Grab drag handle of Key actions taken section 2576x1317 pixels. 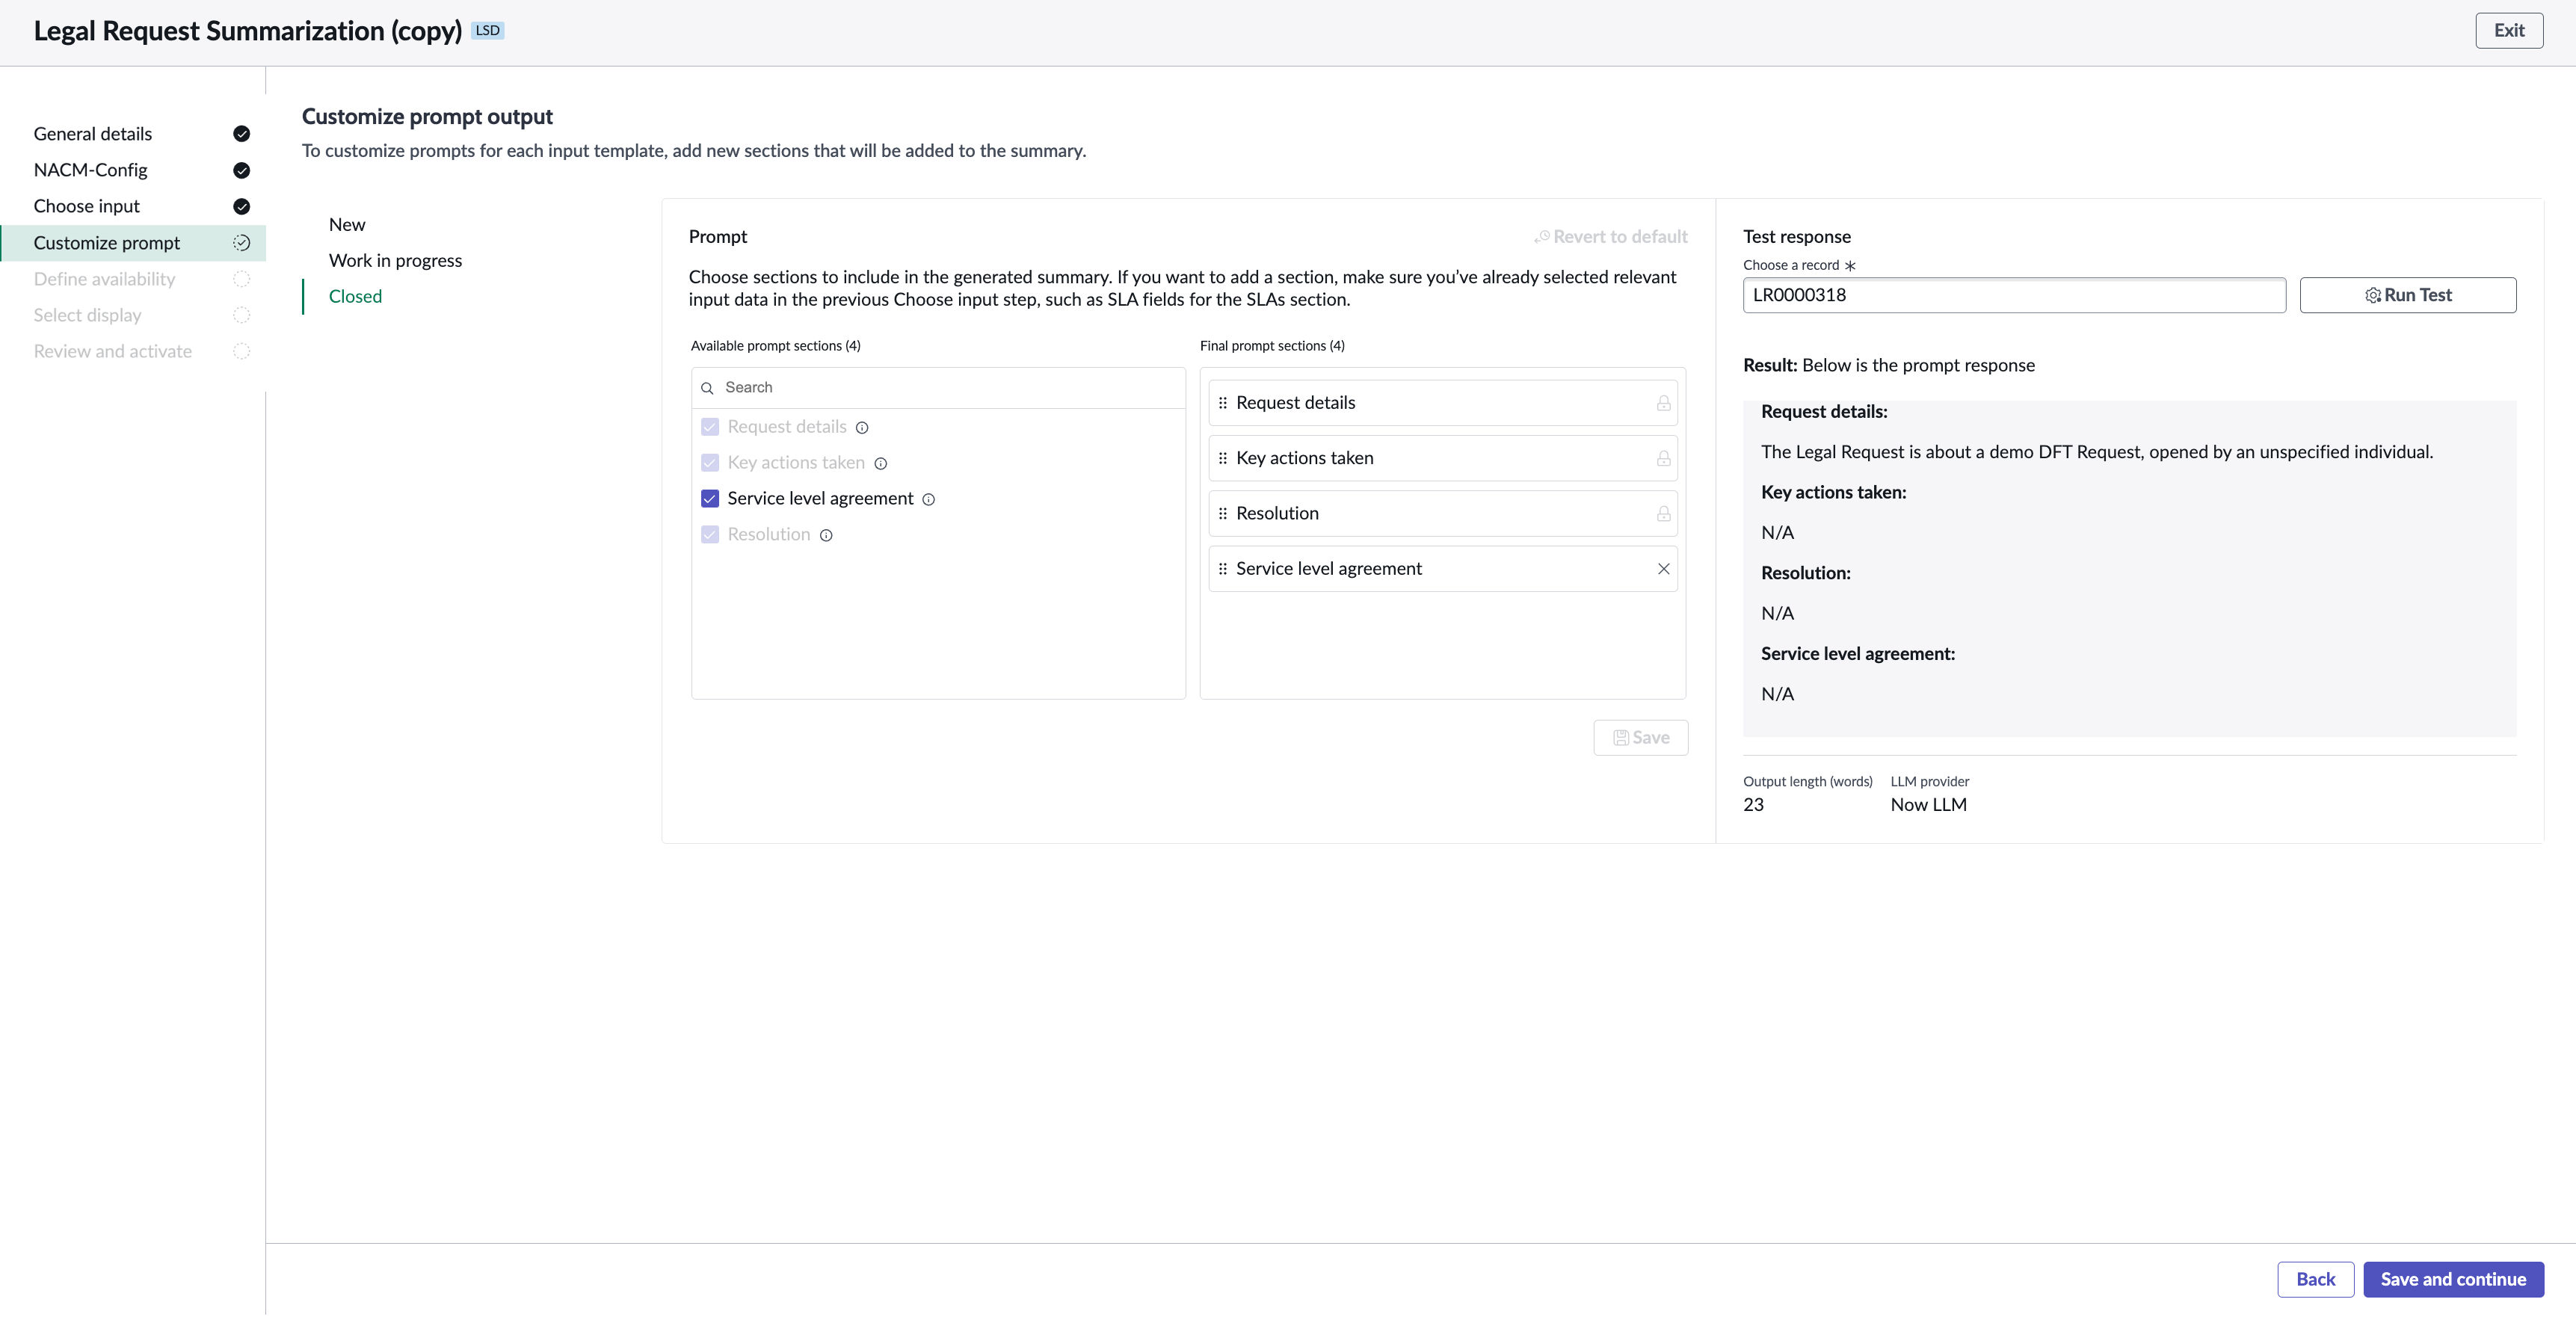tap(1223, 458)
